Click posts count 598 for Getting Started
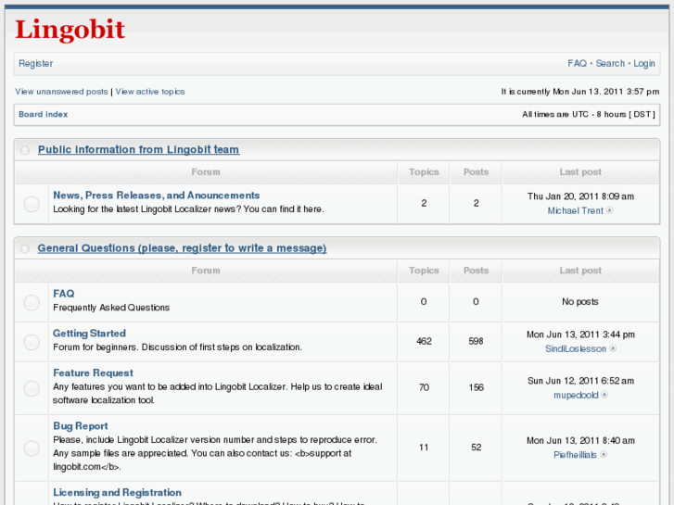This screenshot has height=505, width=674. tap(476, 341)
